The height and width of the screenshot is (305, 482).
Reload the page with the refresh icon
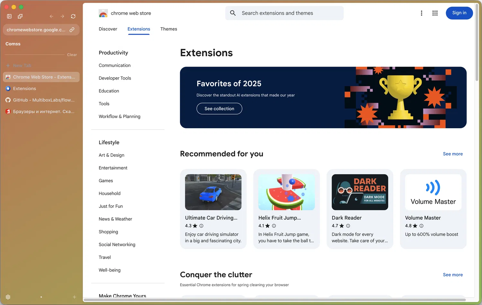[73, 16]
